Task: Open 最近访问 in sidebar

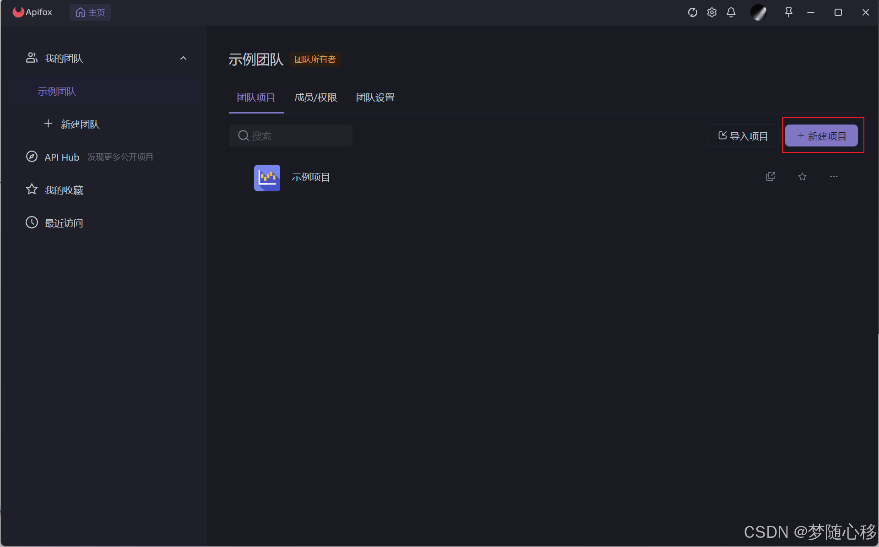Action: (64, 223)
